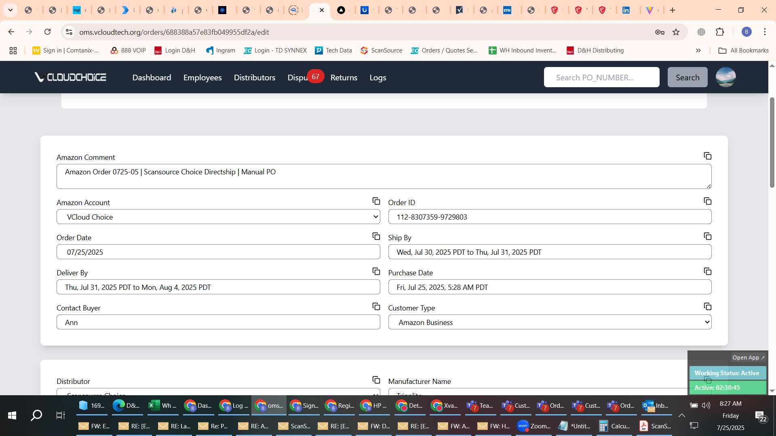Screen dimensions: 776x436
Task: Open Windows Start menu
Action: click(x=12, y=415)
